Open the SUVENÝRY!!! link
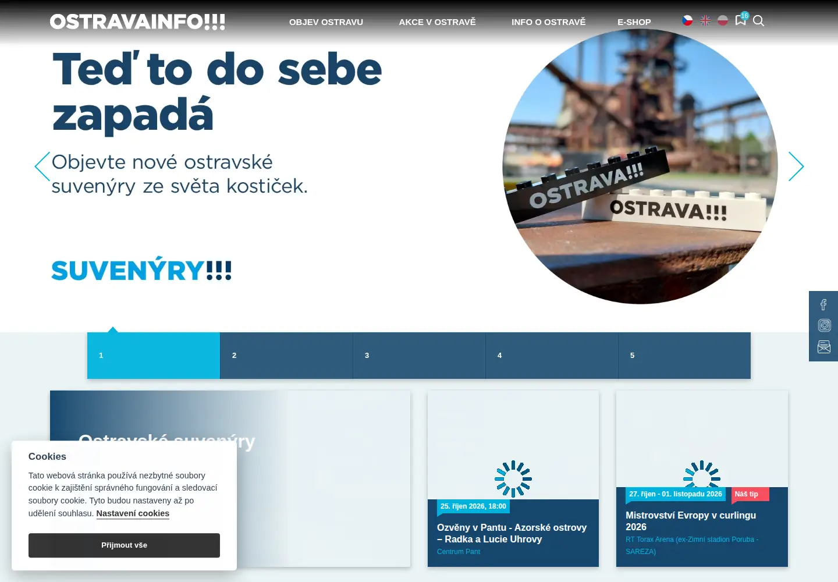Image resolution: width=838 pixels, height=582 pixels. [x=141, y=270]
